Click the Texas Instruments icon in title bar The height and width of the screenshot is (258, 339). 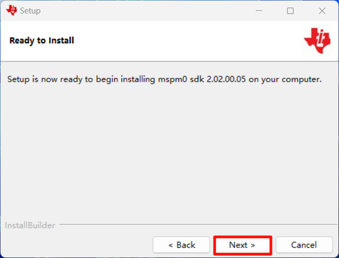tap(12, 10)
